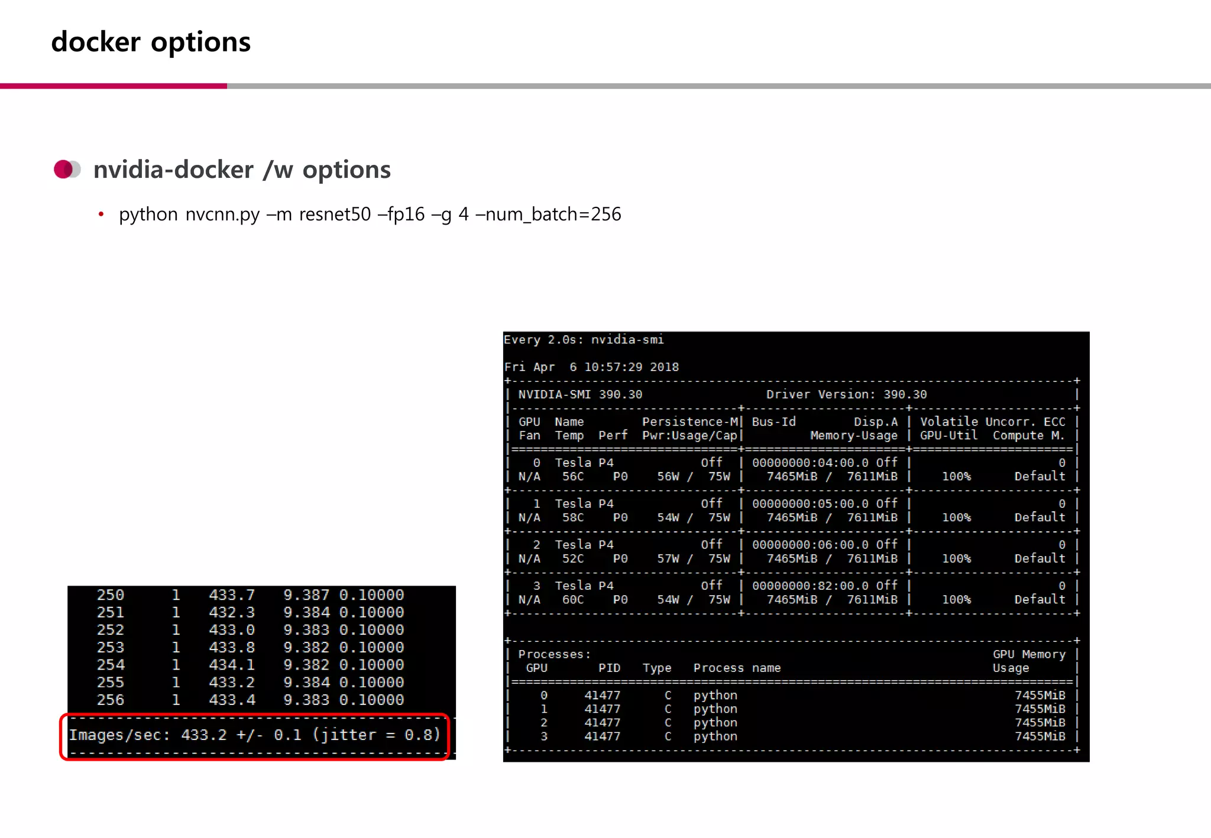Click the 7455MiB usage for process GPU 1
This screenshot has height=838, width=1211.
(x=1040, y=709)
